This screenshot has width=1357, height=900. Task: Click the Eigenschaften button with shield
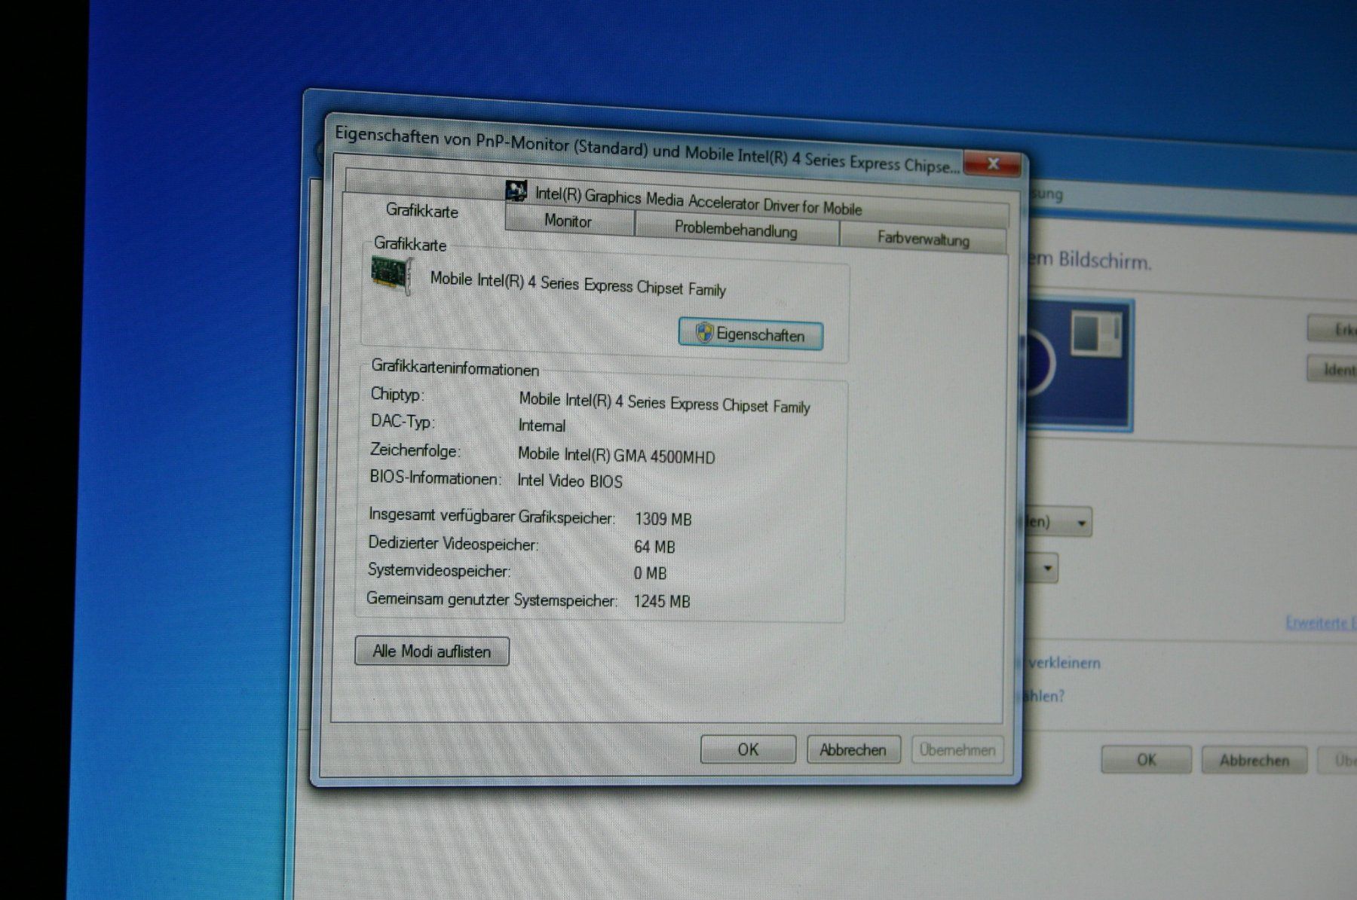coord(750,334)
